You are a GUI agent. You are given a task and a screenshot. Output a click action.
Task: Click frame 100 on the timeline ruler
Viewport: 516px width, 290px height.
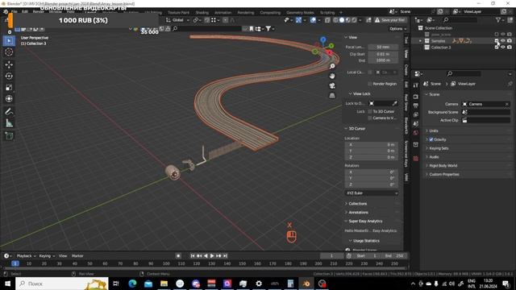(166, 263)
